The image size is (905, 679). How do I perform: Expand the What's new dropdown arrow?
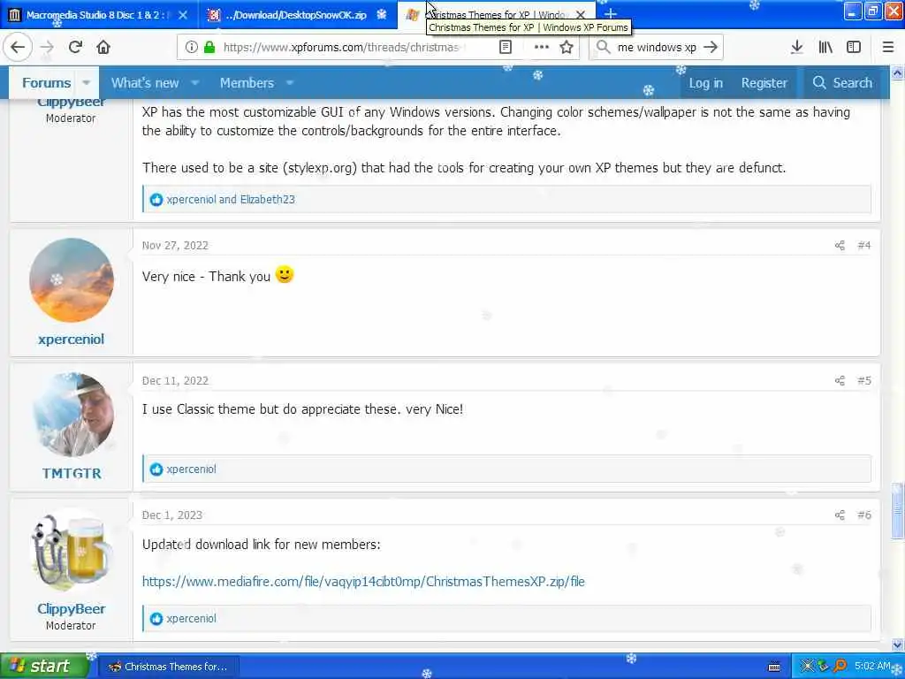coord(195,83)
